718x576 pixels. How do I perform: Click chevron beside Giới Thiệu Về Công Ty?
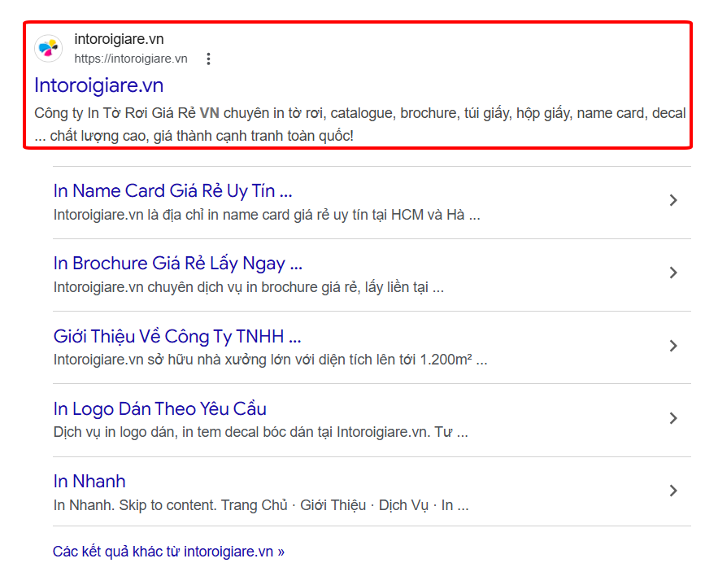coord(672,346)
